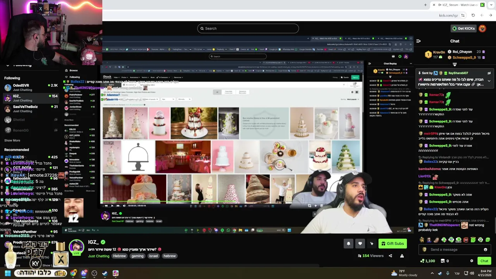Insert the first quick emote
This screenshot has width=496, height=279.
point(422,240)
